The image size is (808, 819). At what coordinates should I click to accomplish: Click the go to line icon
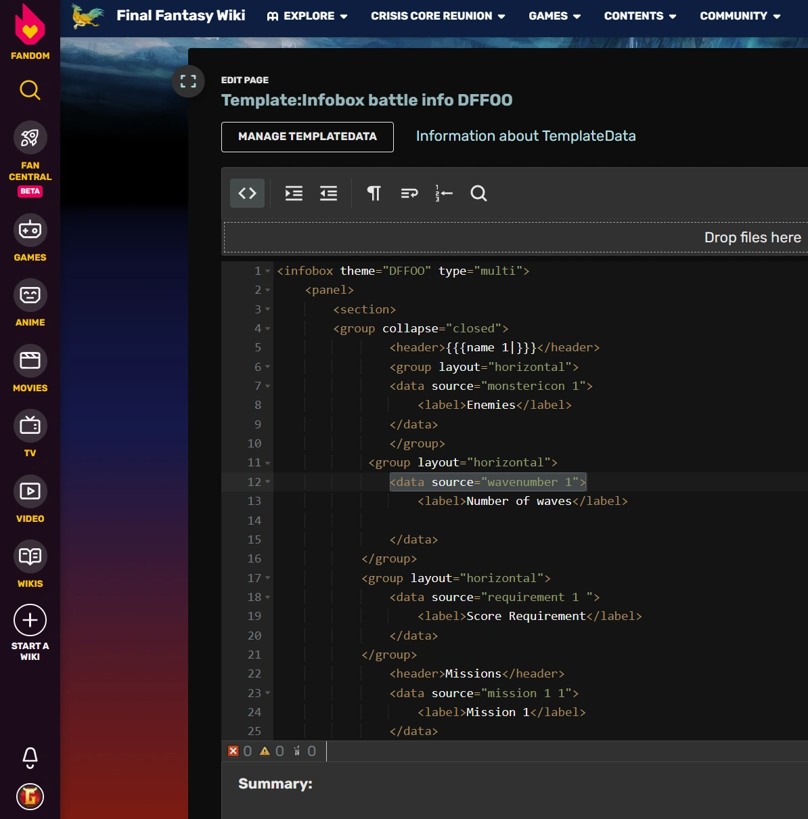click(x=443, y=194)
